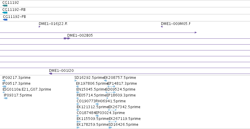This screenshot has width=250, height=129.
Task: Select the IP09517.3prime EST glyph
Action: pos(4,86)
